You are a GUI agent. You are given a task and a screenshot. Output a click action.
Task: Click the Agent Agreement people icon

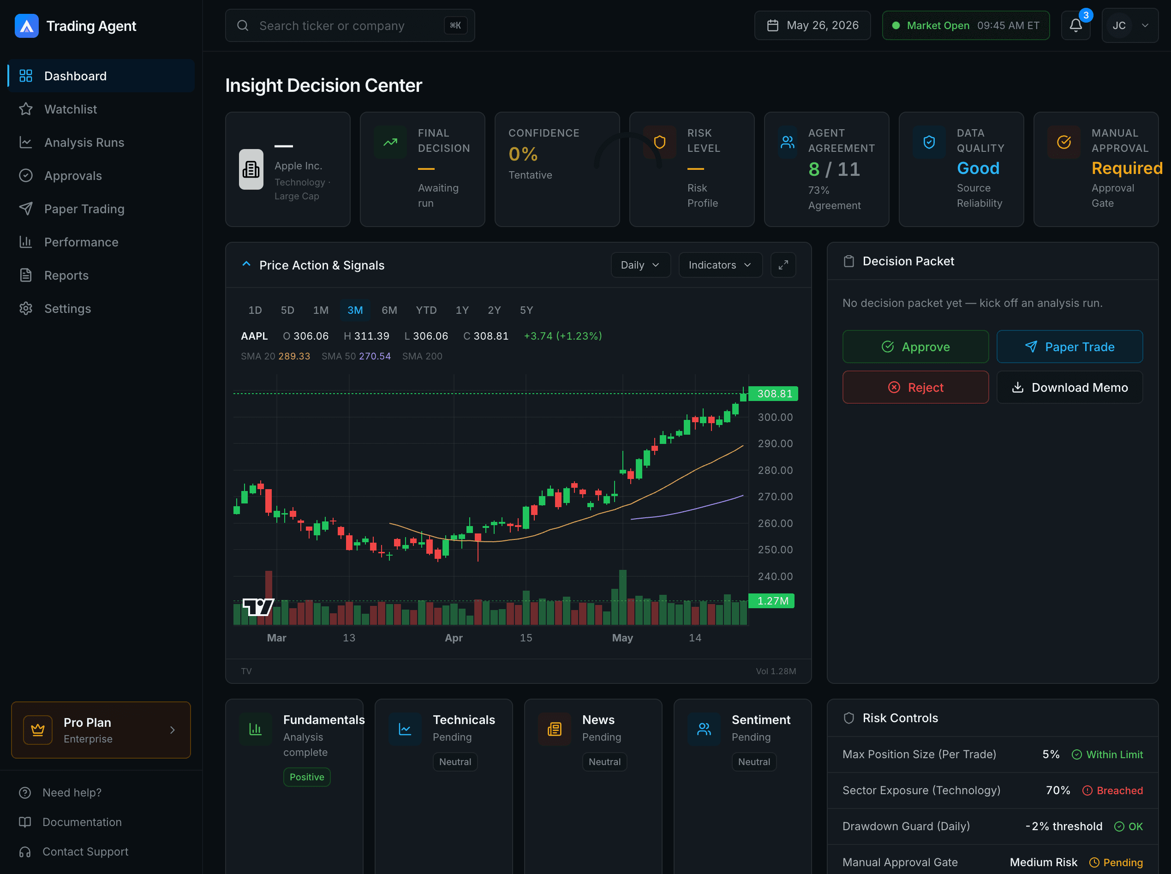(788, 142)
